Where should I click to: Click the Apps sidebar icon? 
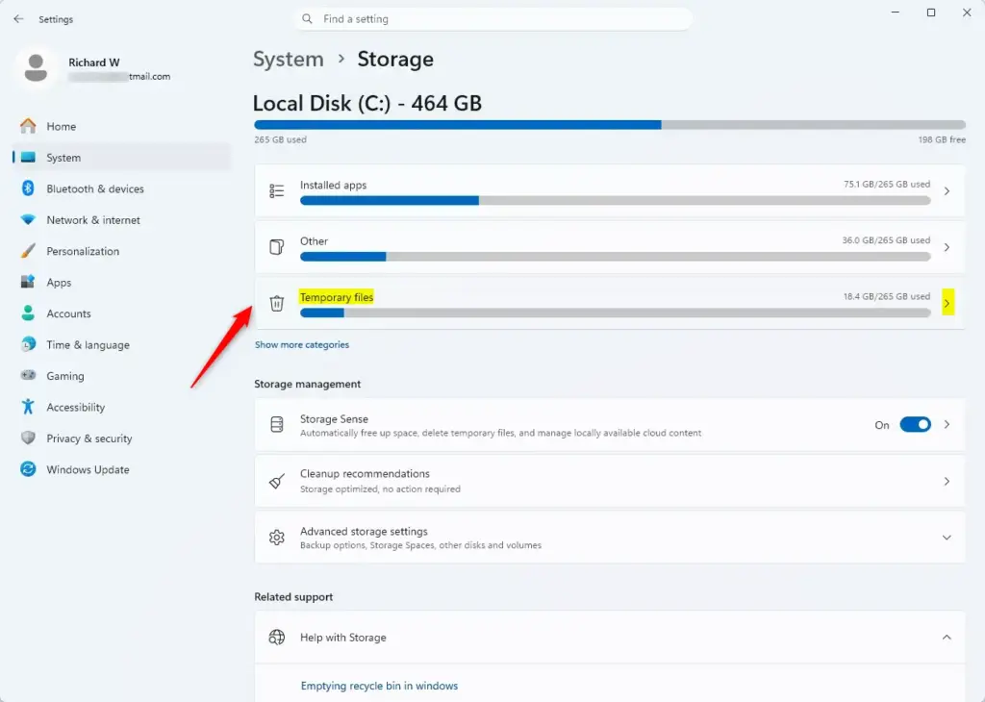pos(28,282)
